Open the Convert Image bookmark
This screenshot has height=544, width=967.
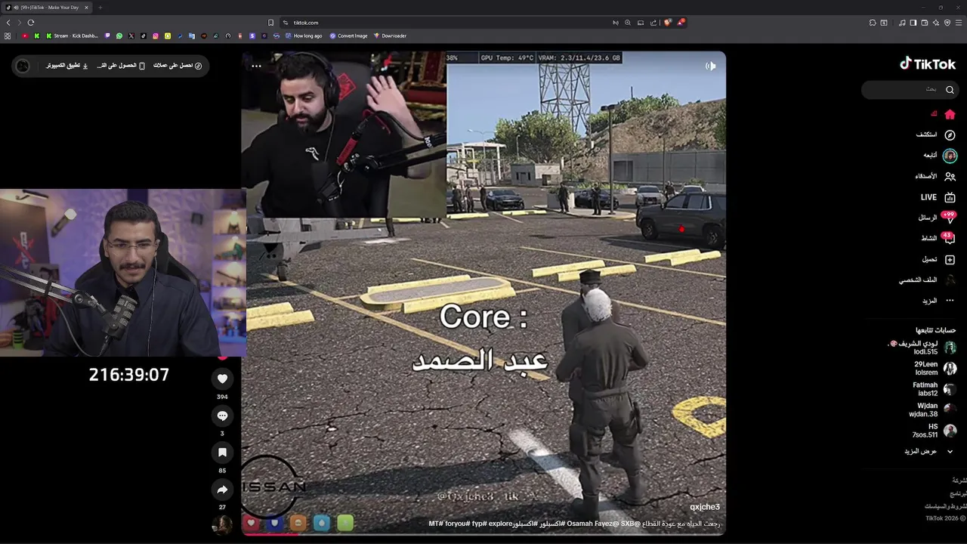point(348,36)
